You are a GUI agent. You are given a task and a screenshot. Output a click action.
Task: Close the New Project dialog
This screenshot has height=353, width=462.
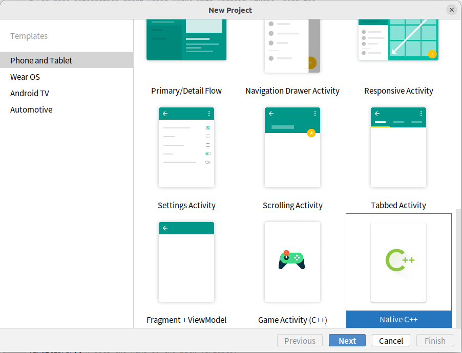451,9
